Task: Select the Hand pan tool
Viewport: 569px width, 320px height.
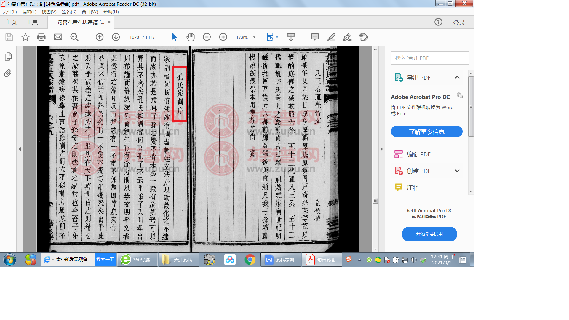Action: coord(191,37)
